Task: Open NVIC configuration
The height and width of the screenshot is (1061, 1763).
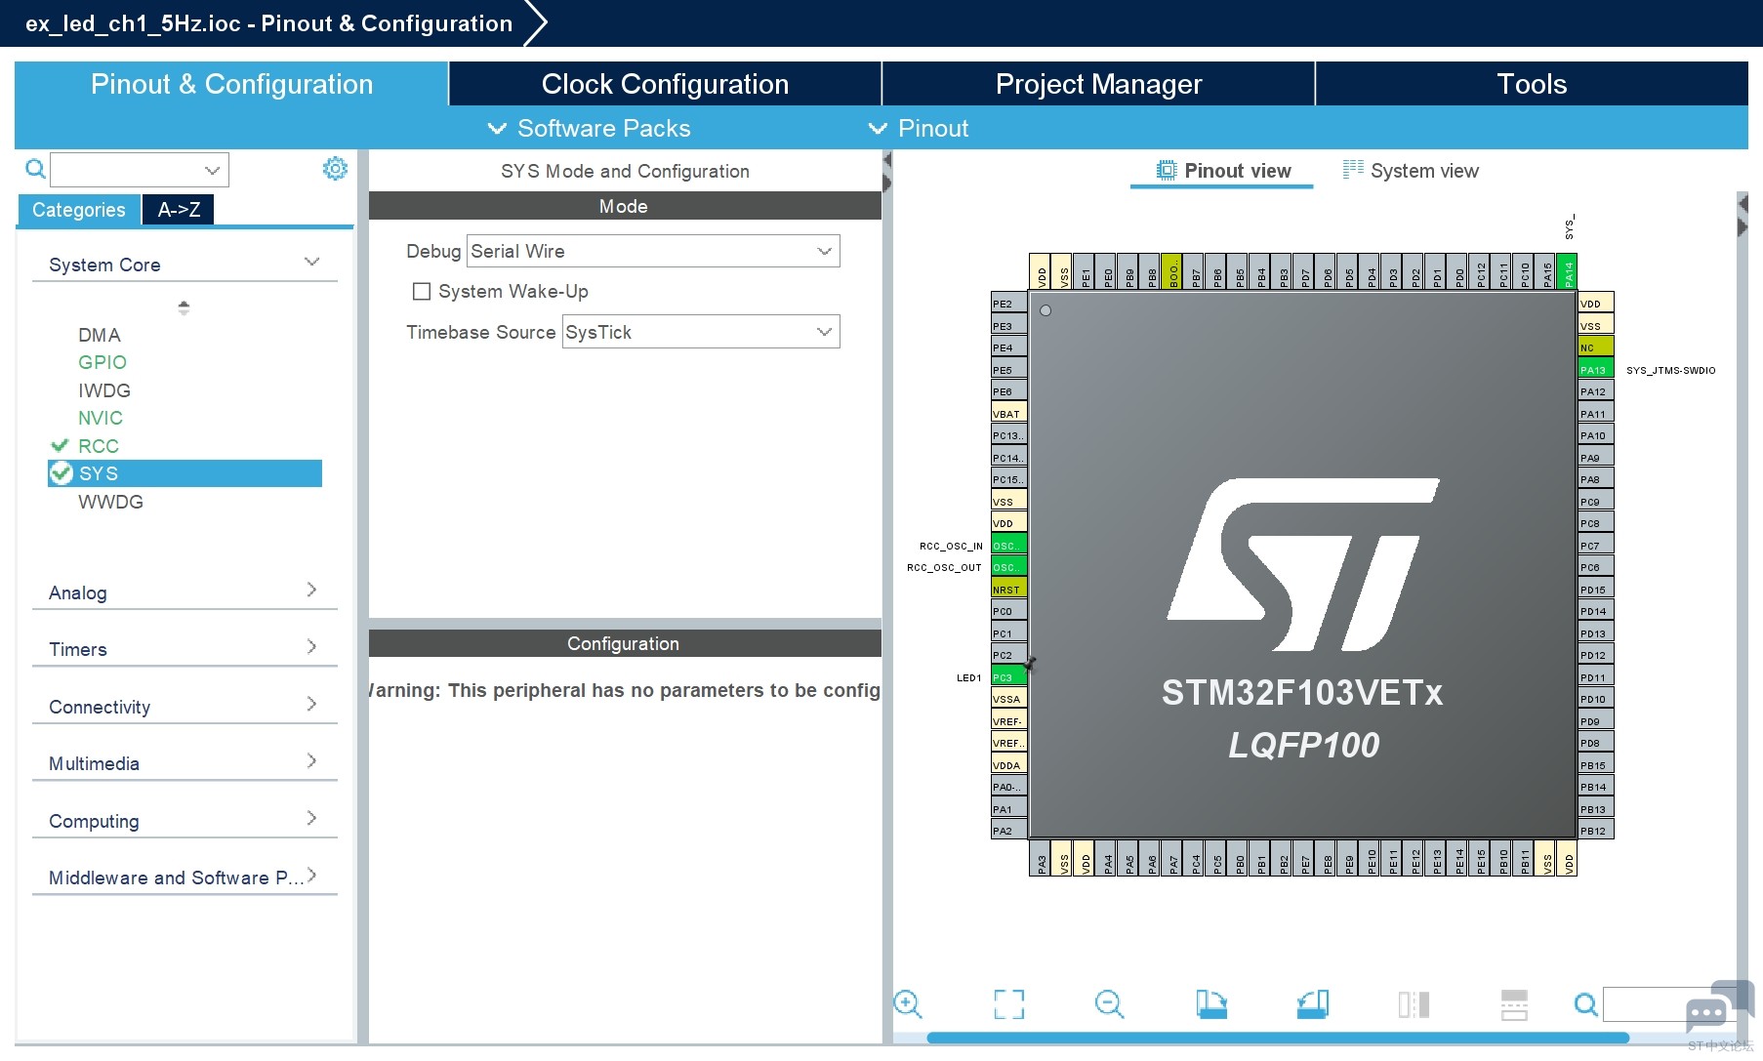Action: 101,418
